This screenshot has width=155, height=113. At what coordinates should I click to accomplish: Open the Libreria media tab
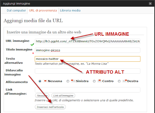pyautogui.click(x=70, y=10)
